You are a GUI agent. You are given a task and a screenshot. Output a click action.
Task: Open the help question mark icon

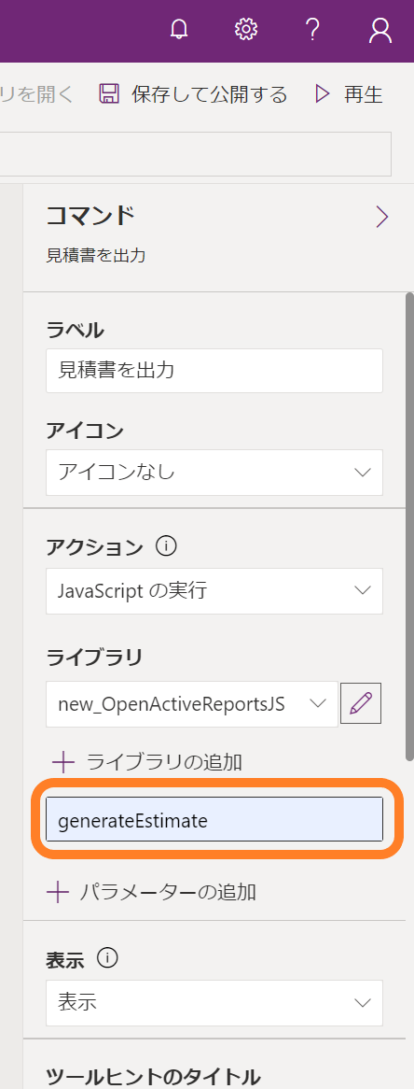(x=312, y=30)
